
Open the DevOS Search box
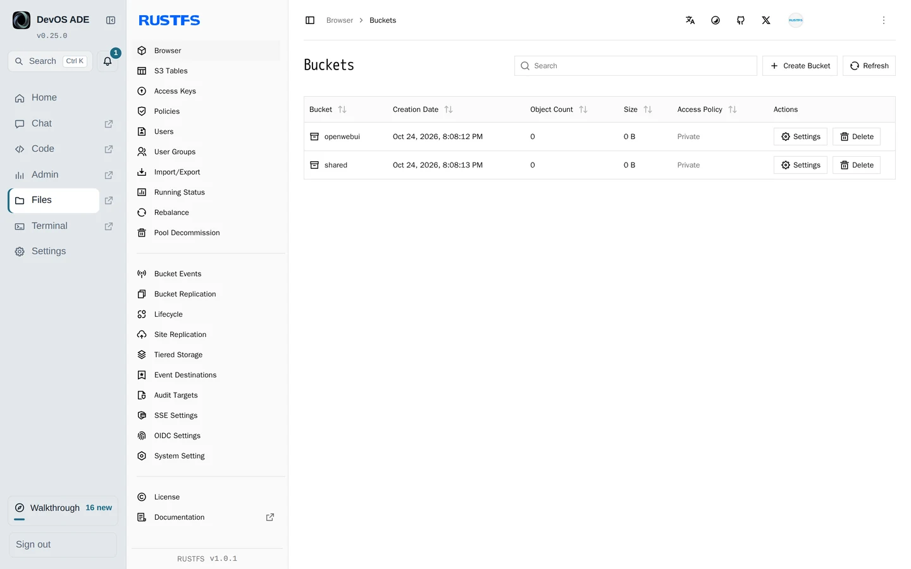[51, 61]
